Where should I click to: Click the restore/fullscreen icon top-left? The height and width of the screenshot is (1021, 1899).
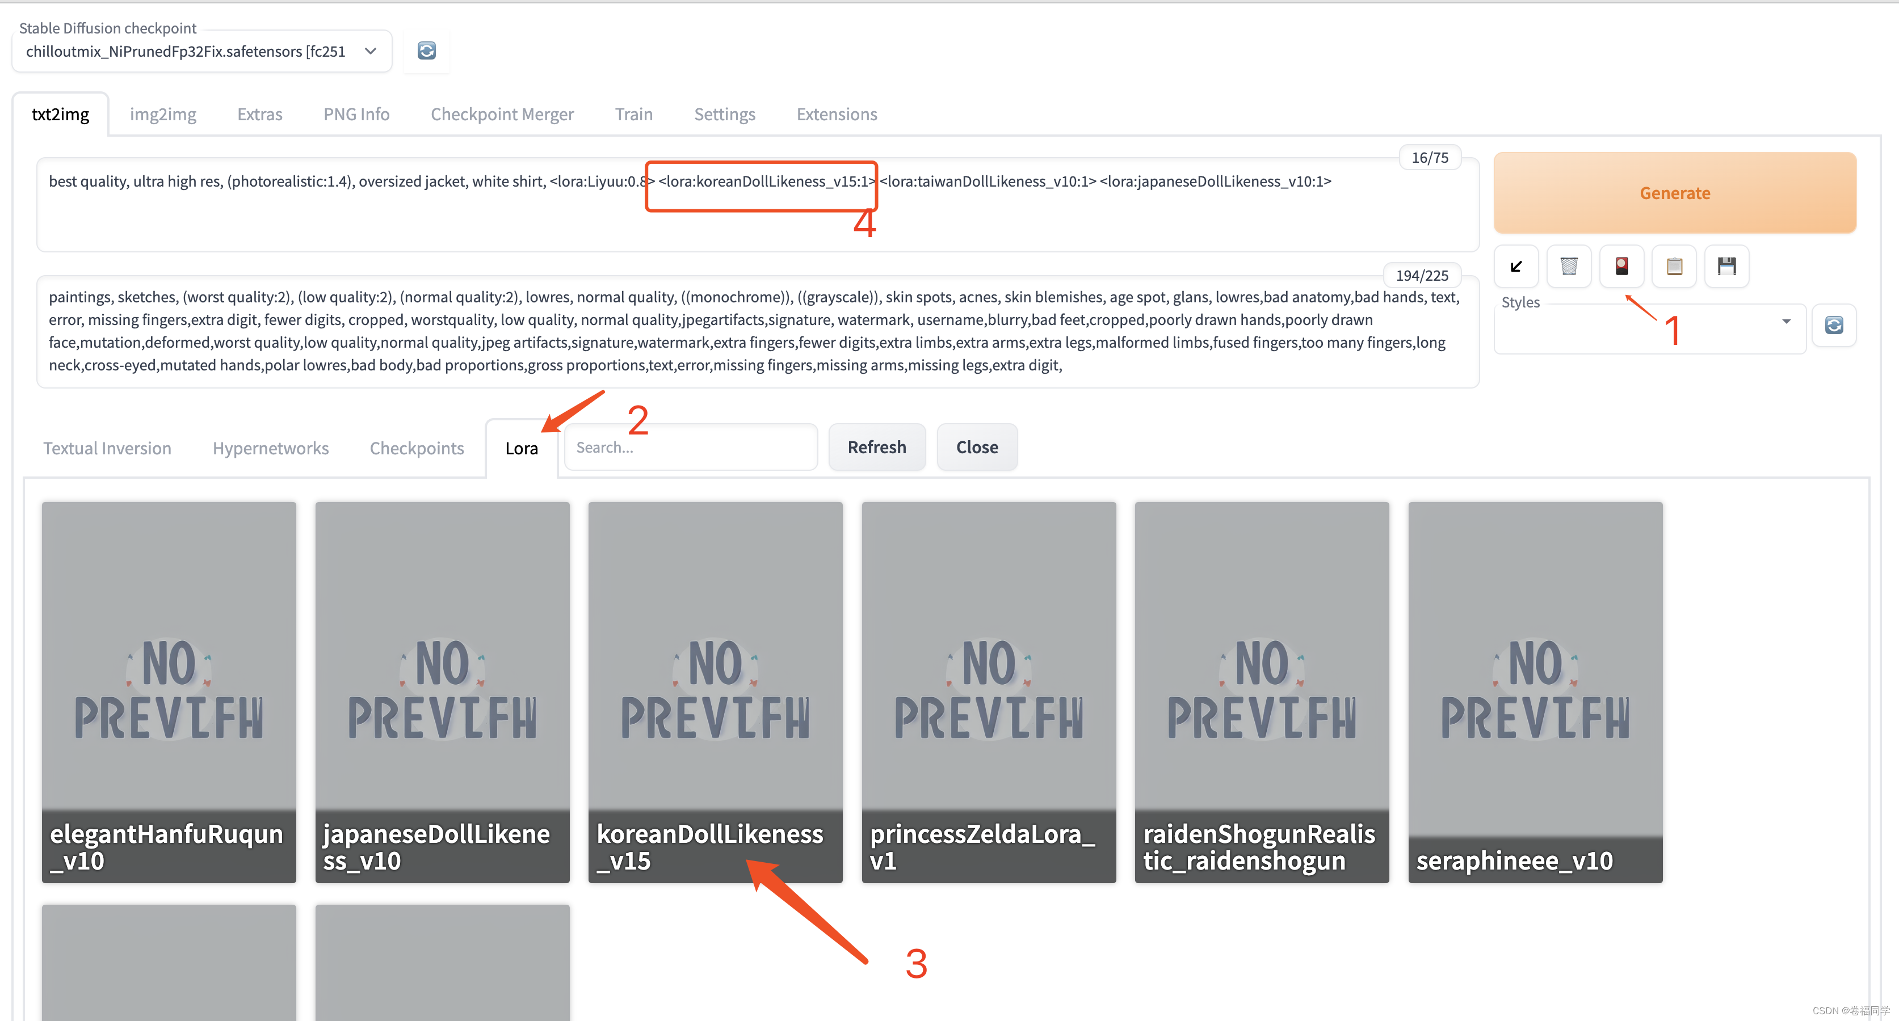coord(1518,265)
